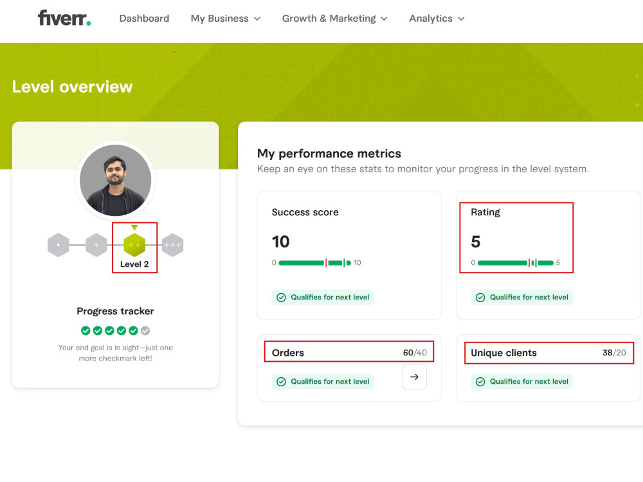Select the first gray level hexagon badge
The image size is (643, 482).
click(59, 245)
